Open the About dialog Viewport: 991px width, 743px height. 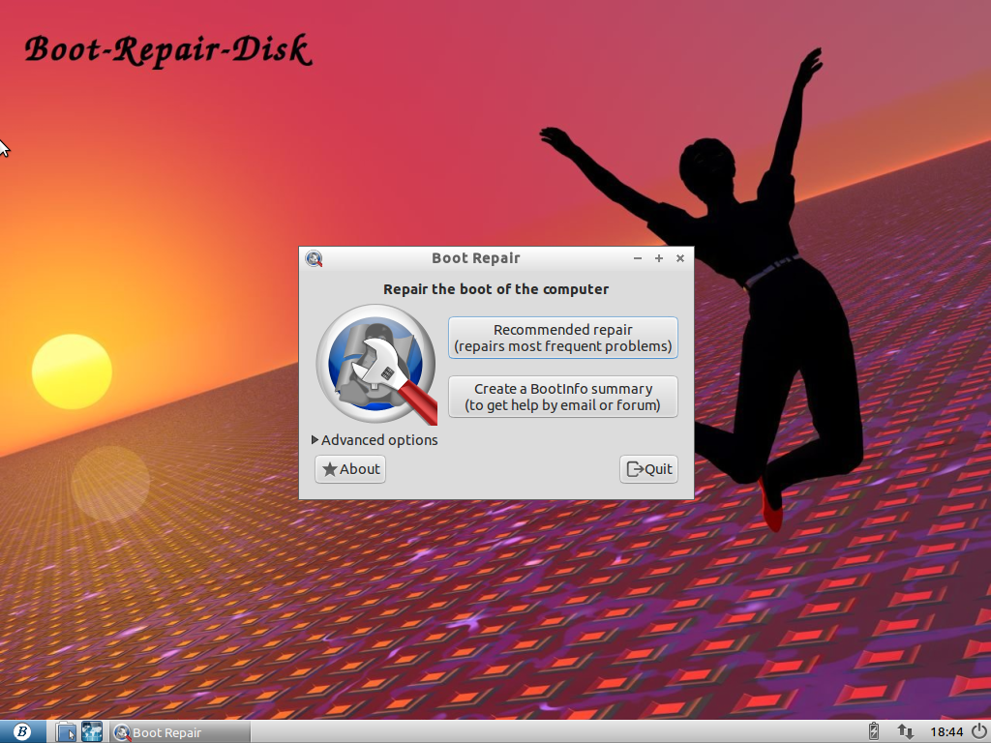click(350, 469)
